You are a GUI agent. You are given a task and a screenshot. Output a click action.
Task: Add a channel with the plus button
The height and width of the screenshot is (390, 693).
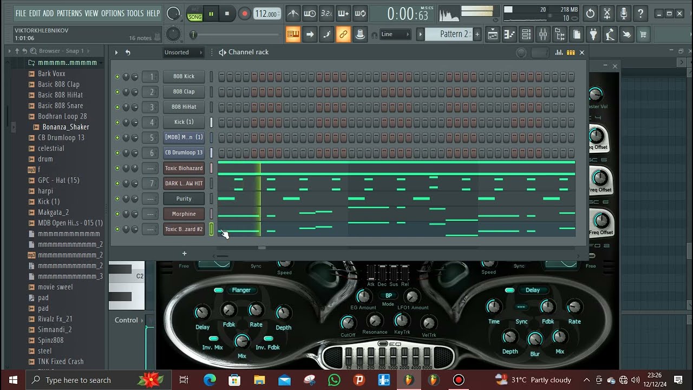[184, 253]
